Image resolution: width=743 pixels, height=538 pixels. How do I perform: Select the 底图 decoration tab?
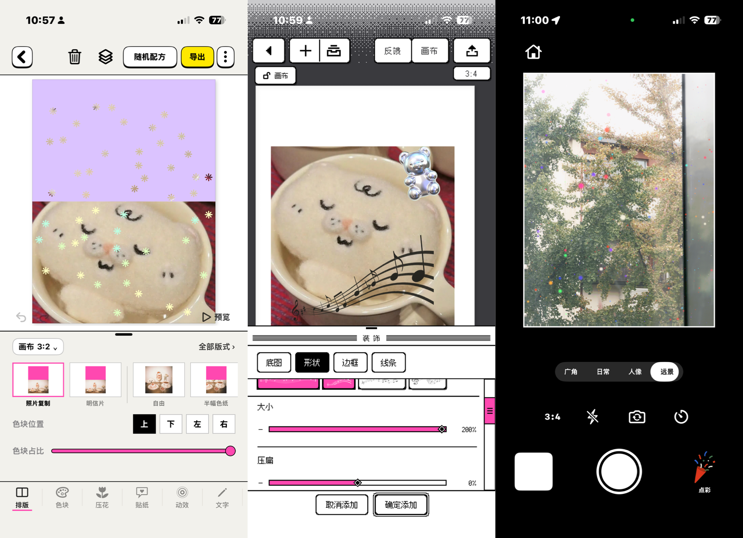click(x=274, y=363)
